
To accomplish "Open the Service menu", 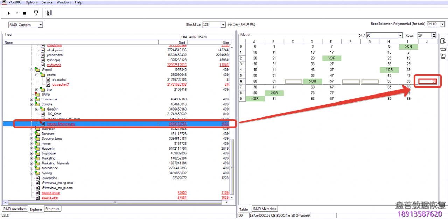I will pos(47,2).
